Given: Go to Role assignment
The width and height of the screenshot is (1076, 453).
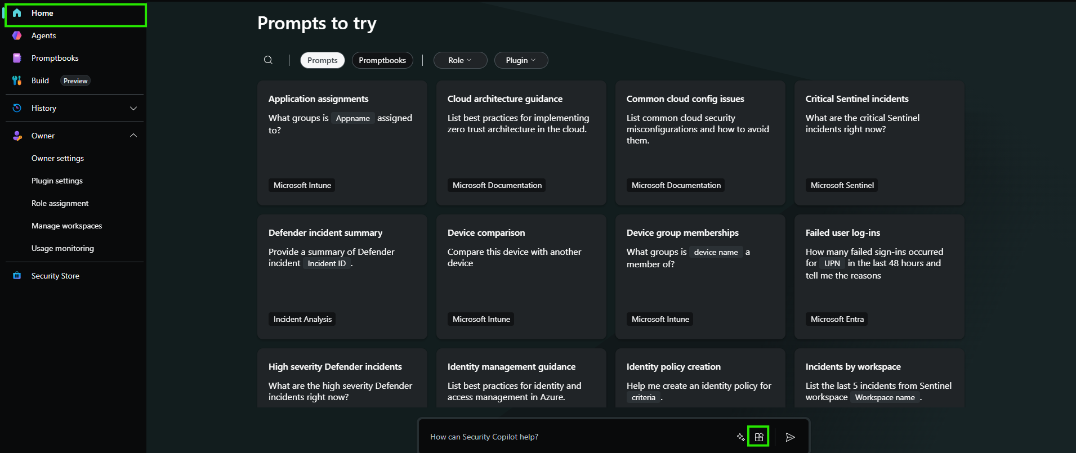Looking at the screenshot, I should click(60, 203).
